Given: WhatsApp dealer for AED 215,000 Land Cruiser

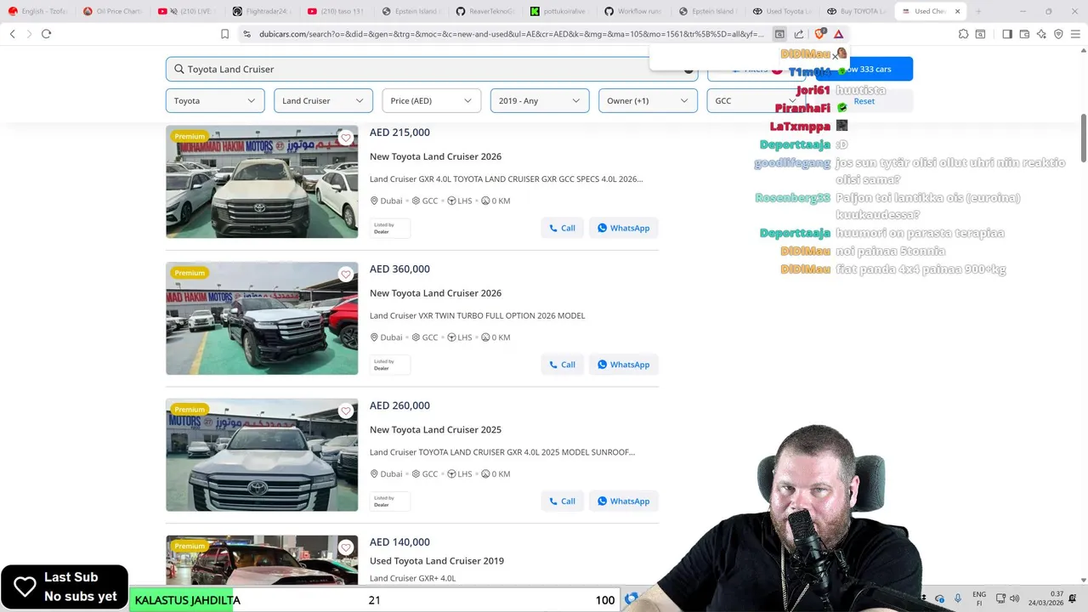Looking at the screenshot, I should [x=623, y=228].
